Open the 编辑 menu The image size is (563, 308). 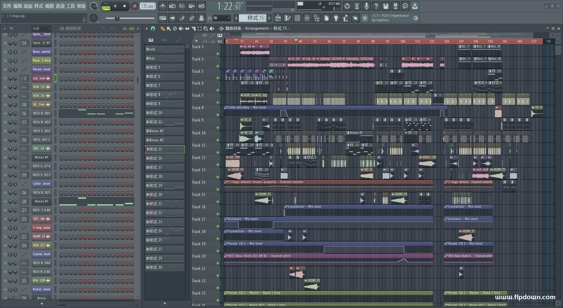(x=18, y=6)
